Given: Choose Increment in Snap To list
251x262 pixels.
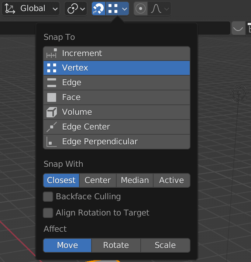Looking at the screenshot, I should pyautogui.click(x=117, y=54).
